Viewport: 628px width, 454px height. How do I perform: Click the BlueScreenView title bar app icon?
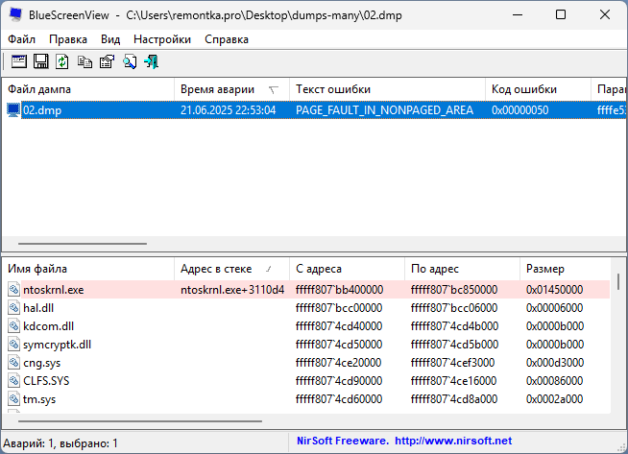(x=15, y=14)
